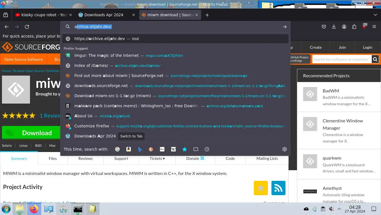The width and height of the screenshot is (381, 215).
Task: Search open tabs via the tabs icon
Action: [196, 149]
